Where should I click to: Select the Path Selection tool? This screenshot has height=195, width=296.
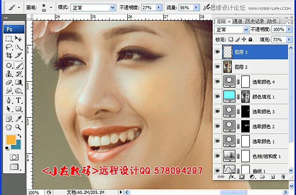pos(9,109)
